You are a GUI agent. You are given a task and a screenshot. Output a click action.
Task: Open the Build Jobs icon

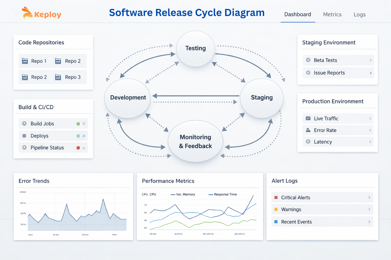[x=25, y=124]
